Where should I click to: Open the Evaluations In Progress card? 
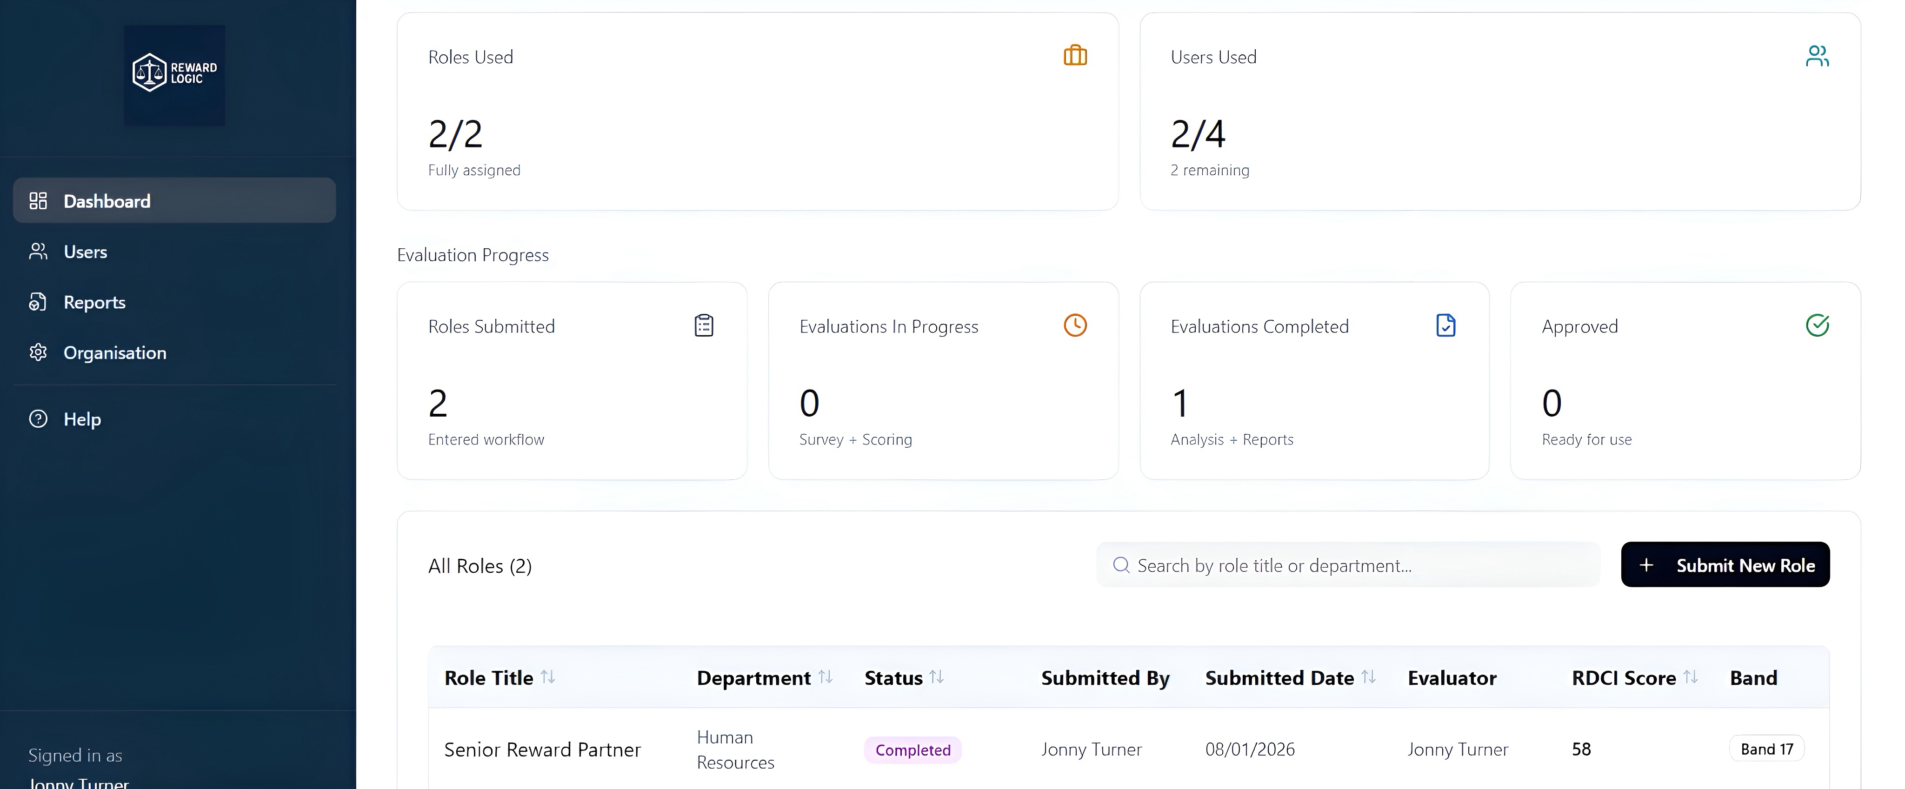pos(943,381)
